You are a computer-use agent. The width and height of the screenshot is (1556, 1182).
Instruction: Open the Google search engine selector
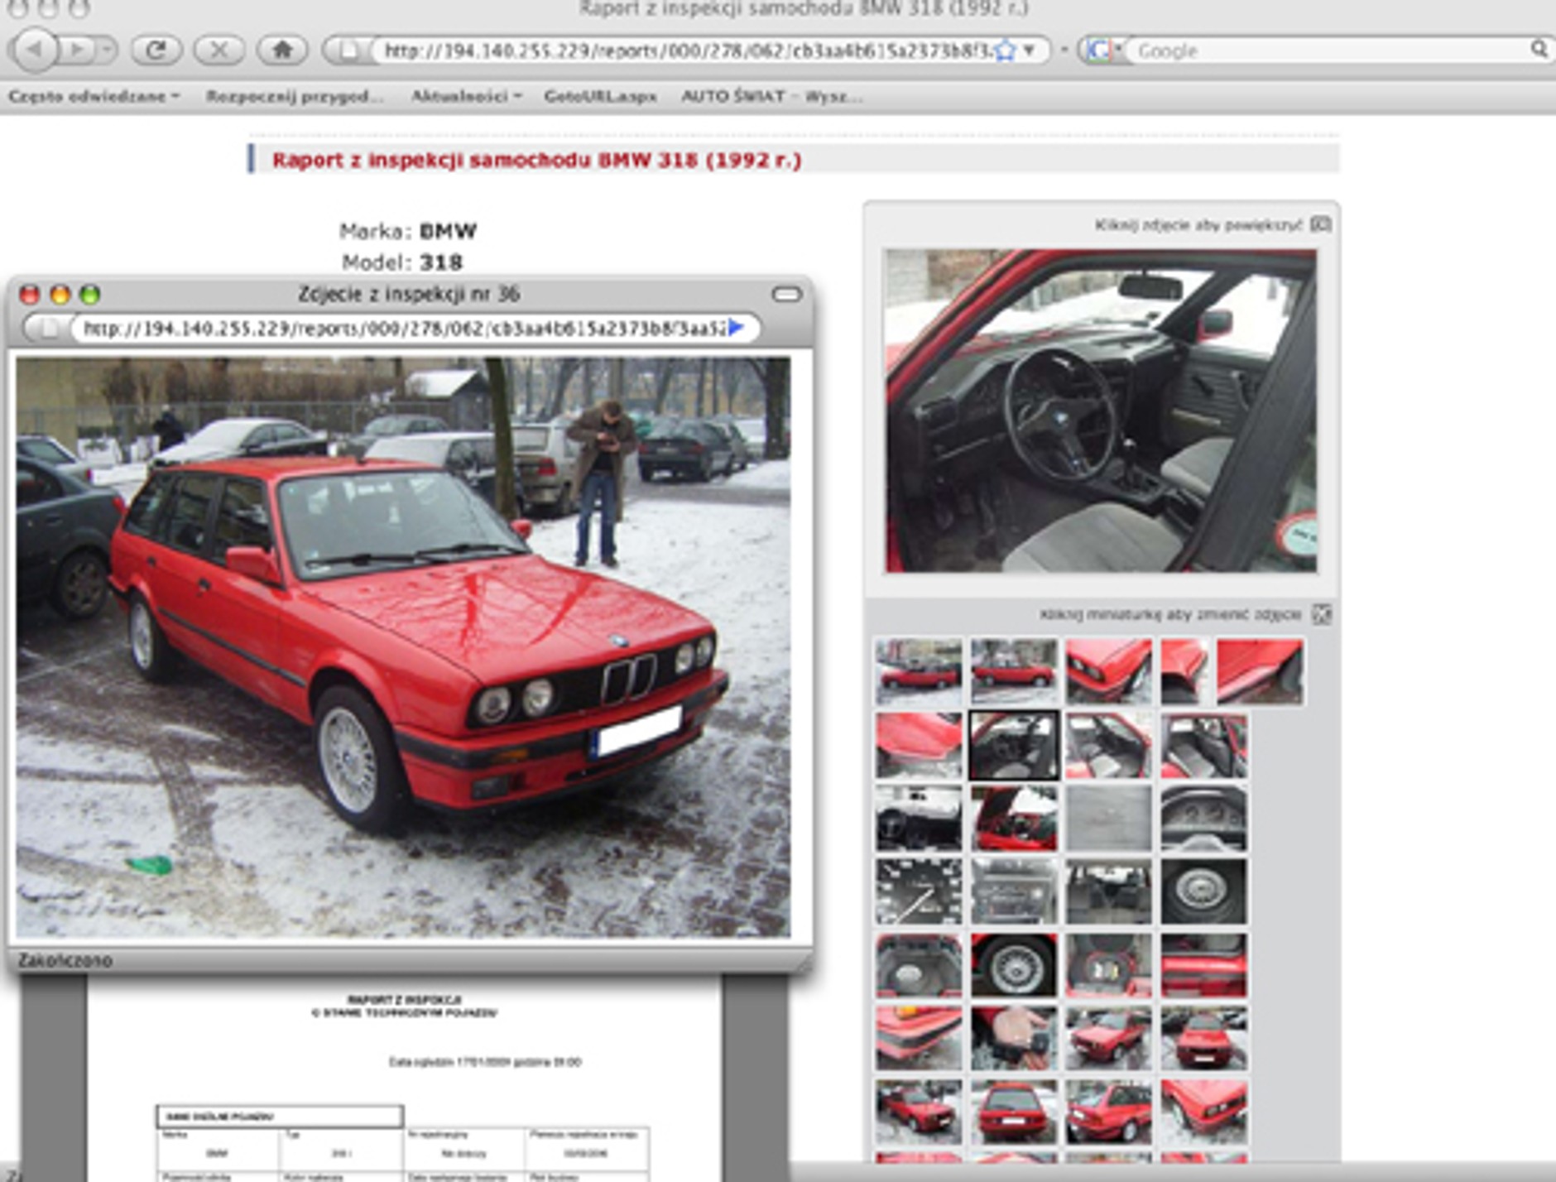(x=1102, y=50)
